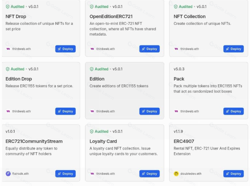Open doubledev.eth publisher profile
The width and height of the screenshot is (250, 186).
(x=191, y=174)
